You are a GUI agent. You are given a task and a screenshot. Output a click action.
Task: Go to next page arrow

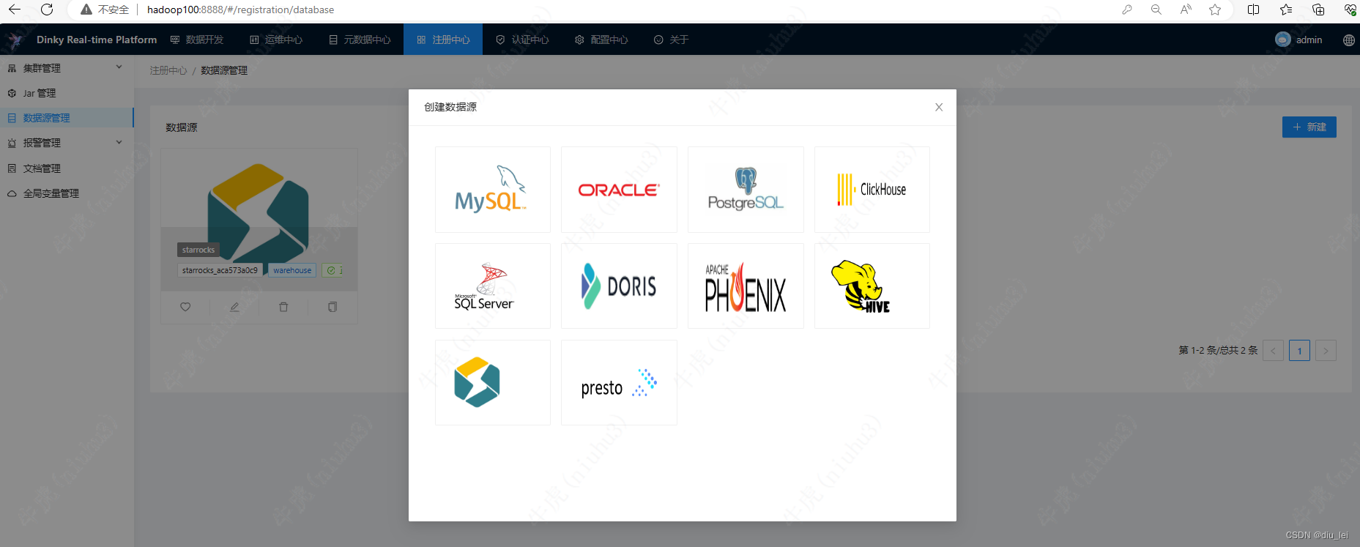point(1326,351)
